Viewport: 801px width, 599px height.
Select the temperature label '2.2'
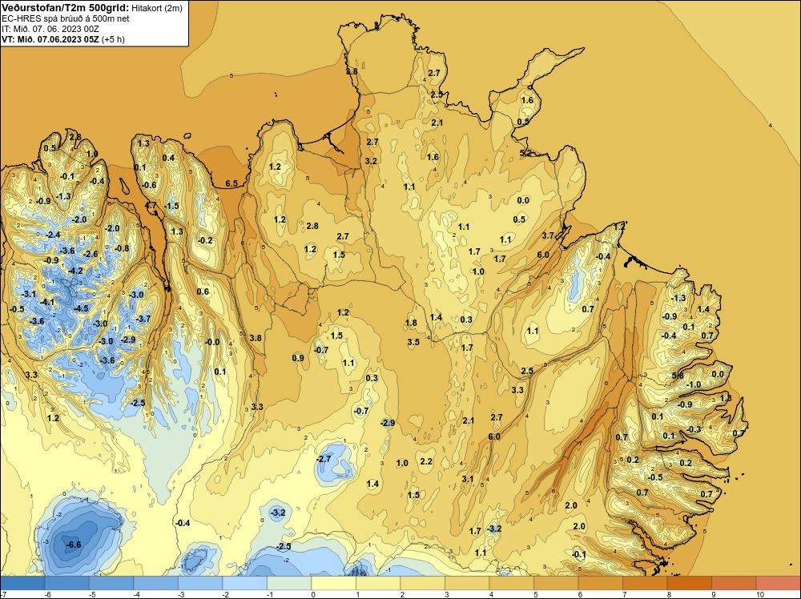coord(426,461)
